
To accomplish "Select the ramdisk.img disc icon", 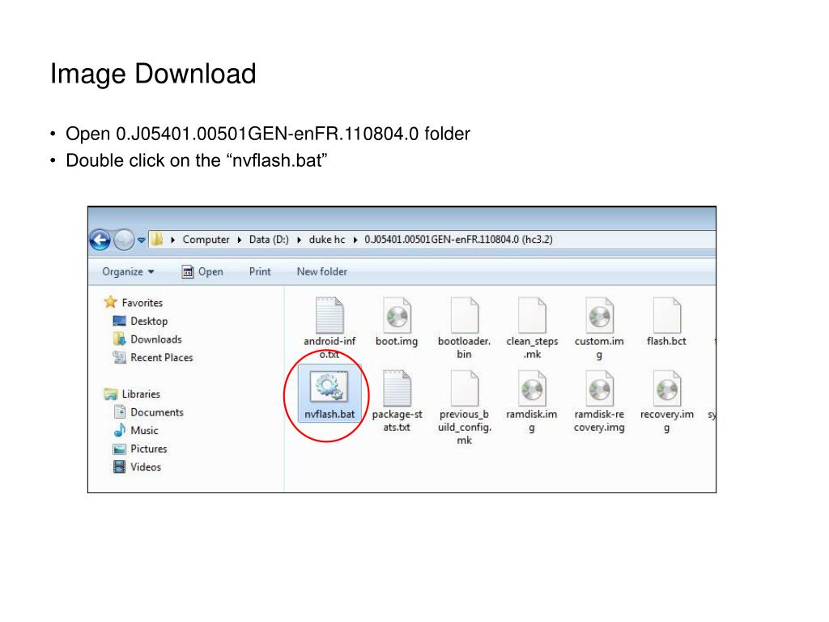I will pyautogui.click(x=532, y=388).
